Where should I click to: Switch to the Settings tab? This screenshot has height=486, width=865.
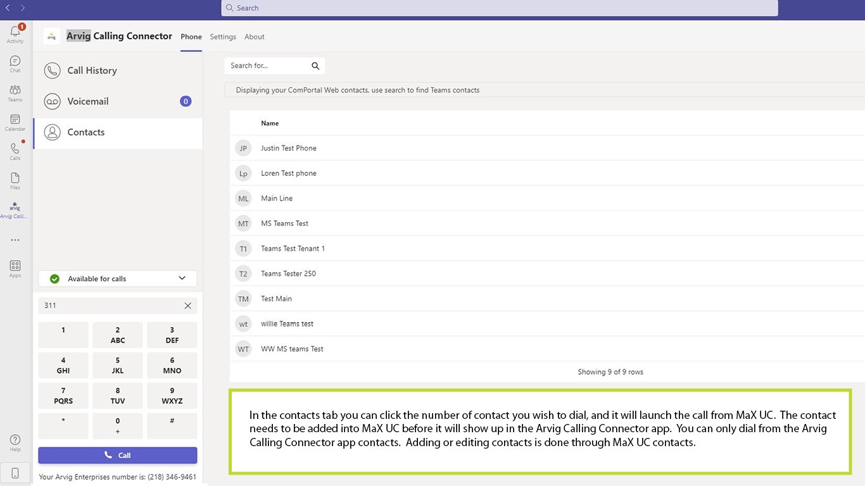coord(223,37)
